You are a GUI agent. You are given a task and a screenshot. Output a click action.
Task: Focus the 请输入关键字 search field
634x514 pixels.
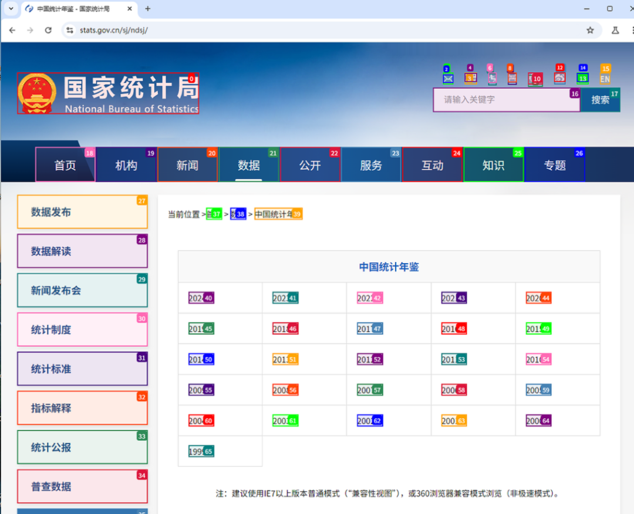tap(506, 99)
